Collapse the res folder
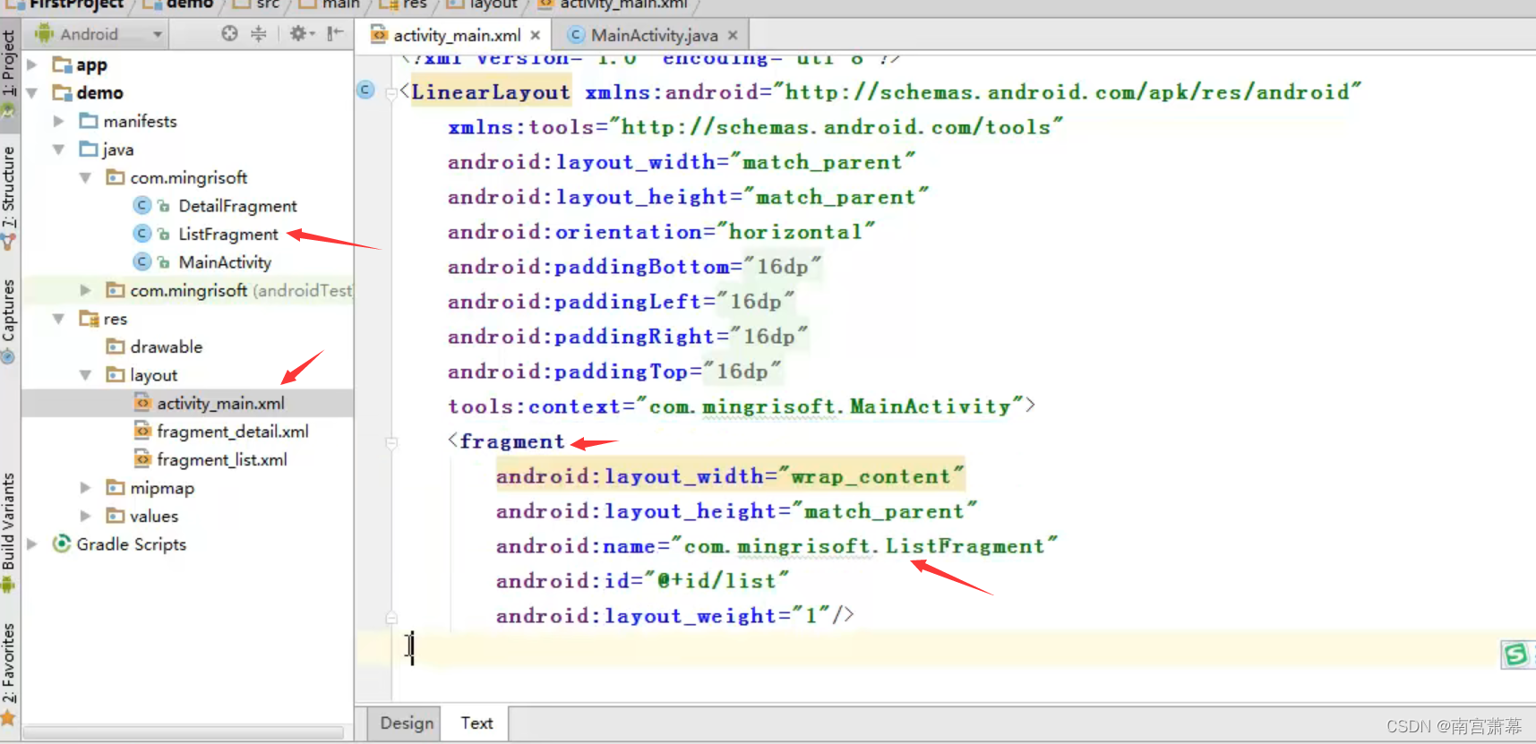Viewport: 1536px width, 744px height. pyautogui.click(x=58, y=319)
